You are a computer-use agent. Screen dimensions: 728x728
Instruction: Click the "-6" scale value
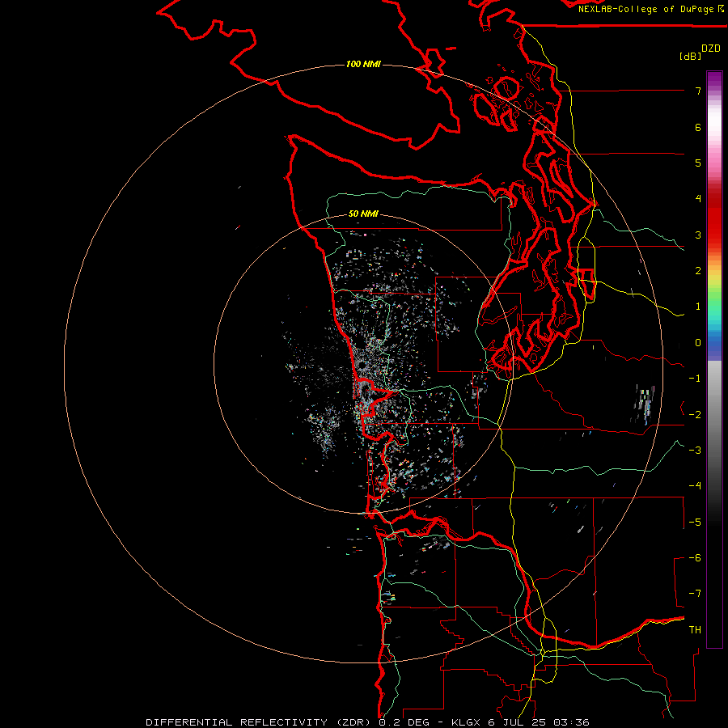tap(695, 558)
